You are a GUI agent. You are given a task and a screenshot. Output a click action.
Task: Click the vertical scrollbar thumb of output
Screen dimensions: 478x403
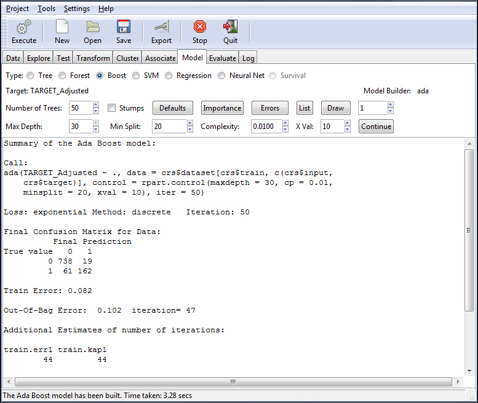tap(469, 230)
